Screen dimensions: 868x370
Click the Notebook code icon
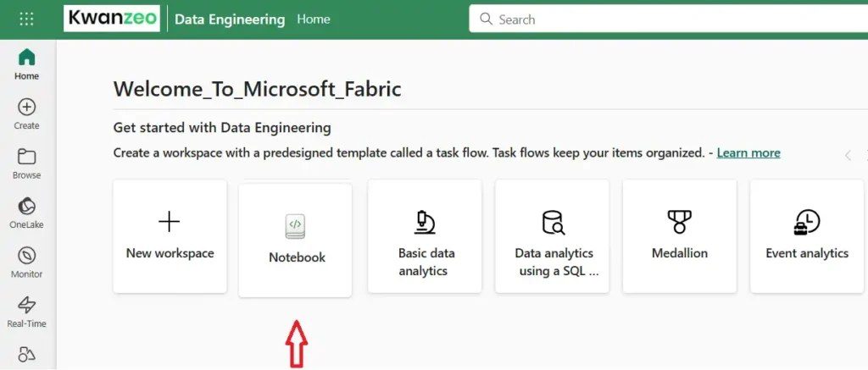(295, 226)
